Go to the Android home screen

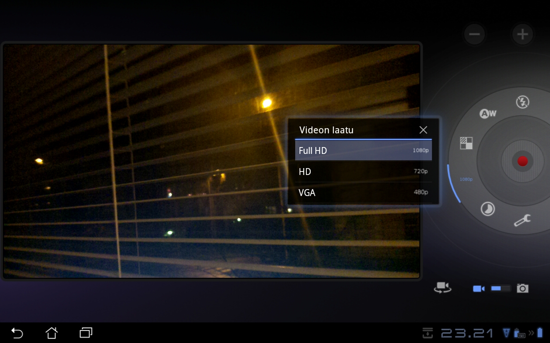click(x=52, y=333)
